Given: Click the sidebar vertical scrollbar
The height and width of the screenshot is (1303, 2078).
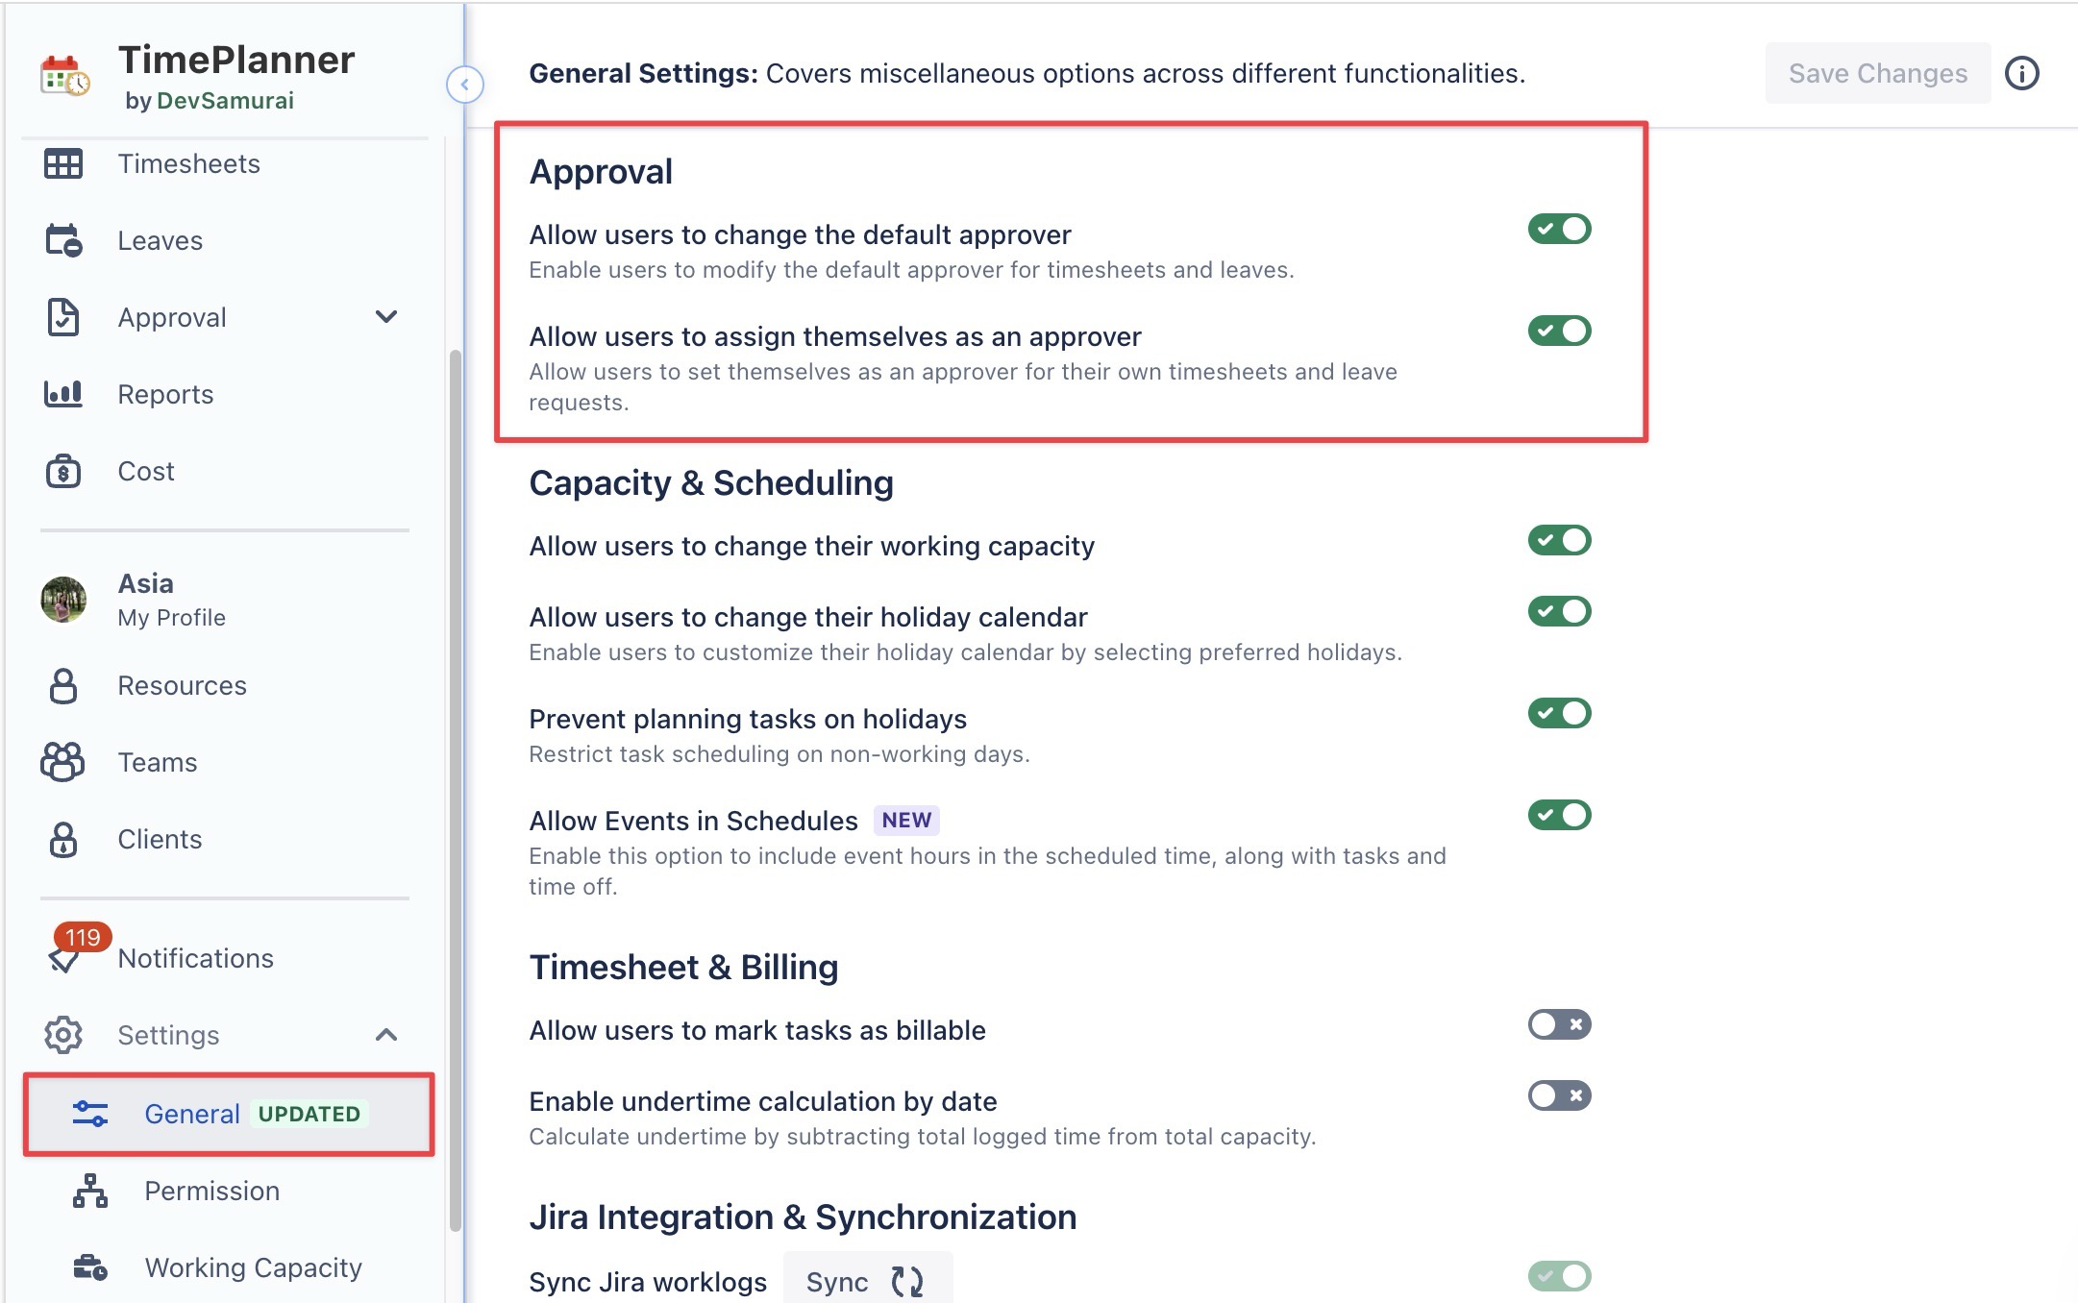Looking at the screenshot, I should tap(456, 788).
